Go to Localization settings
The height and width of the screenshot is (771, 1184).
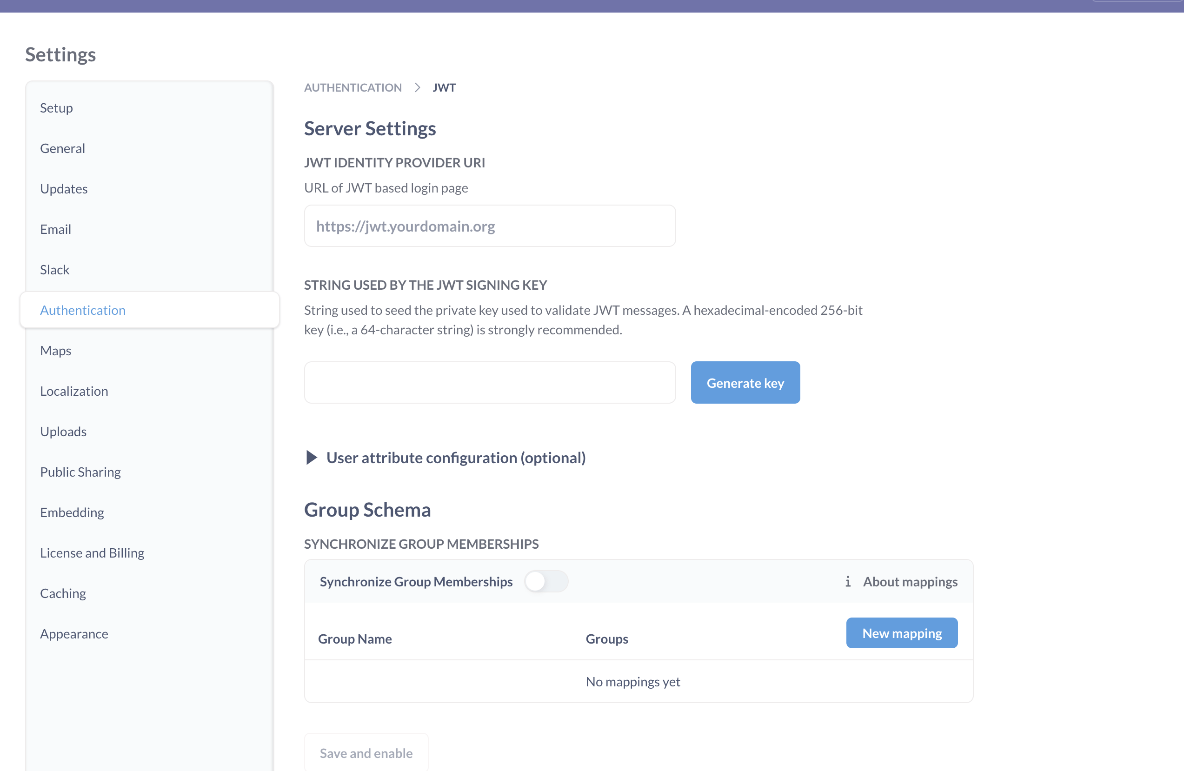[74, 391]
